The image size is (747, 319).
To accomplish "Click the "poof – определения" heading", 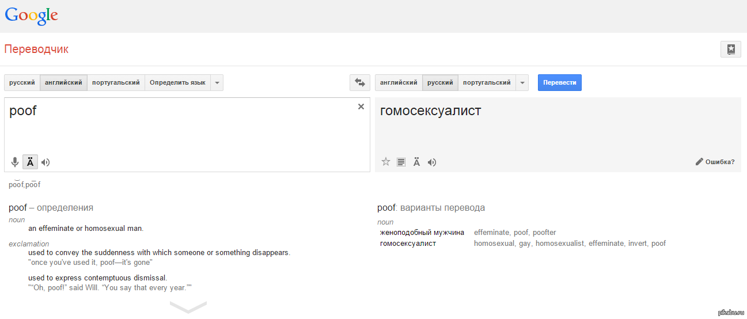I will click(51, 208).
